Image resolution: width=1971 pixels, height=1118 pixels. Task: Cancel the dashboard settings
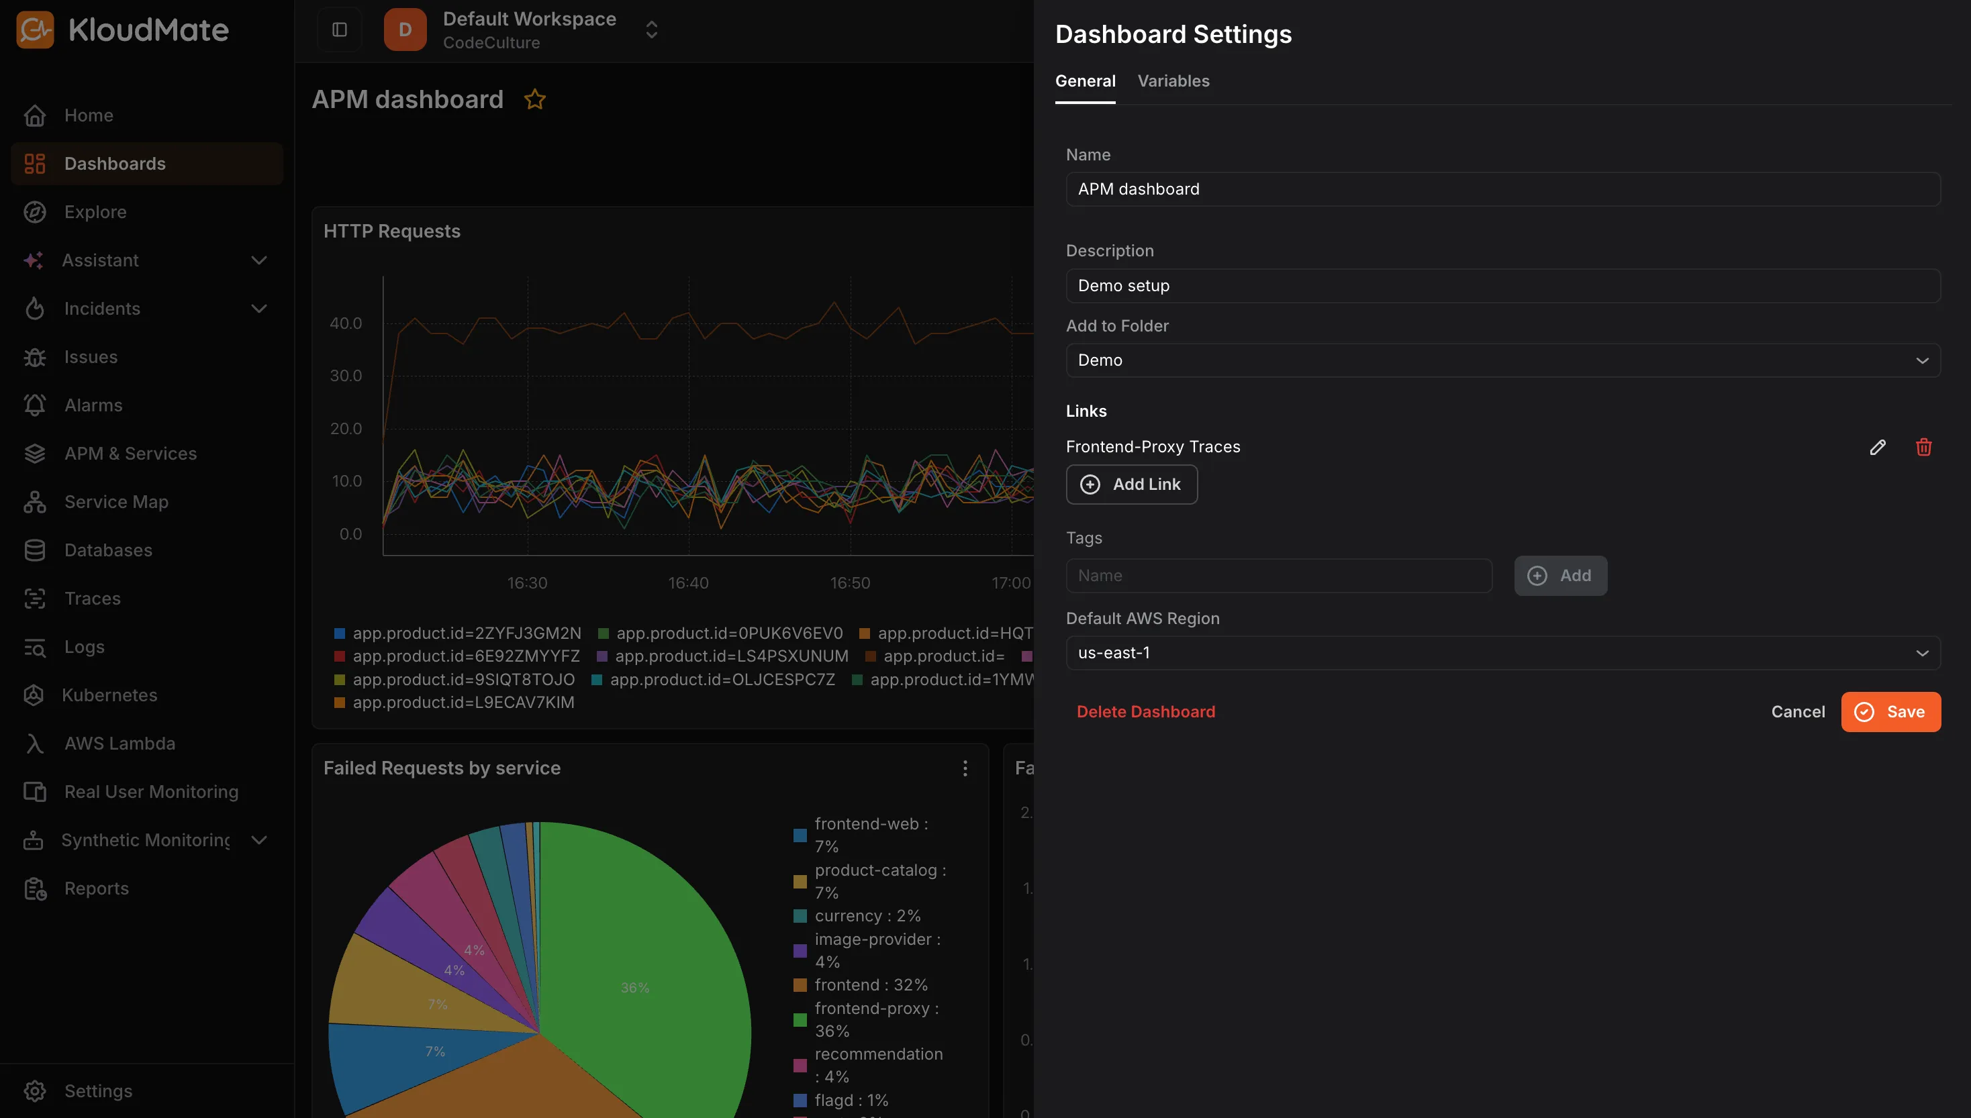[x=1798, y=712]
